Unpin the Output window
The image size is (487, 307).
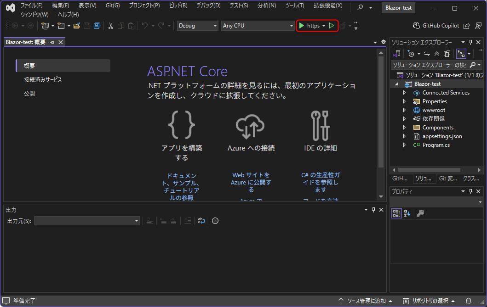(373, 210)
